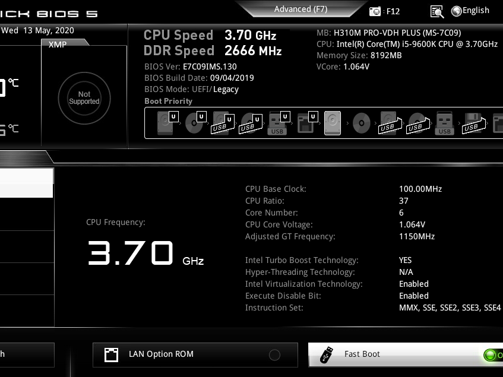Click motherboard name 'H310M PRO-VDH PLUS (MS-7C09)'
The height and width of the screenshot is (377, 503).
click(397, 33)
